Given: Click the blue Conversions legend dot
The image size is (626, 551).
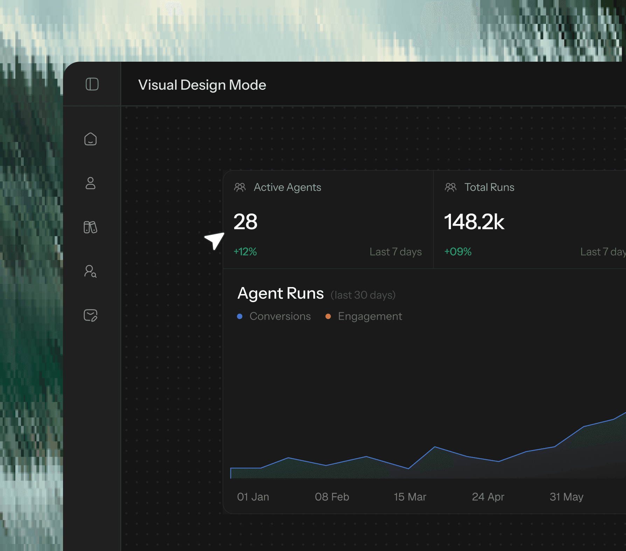Looking at the screenshot, I should pos(240,316).
